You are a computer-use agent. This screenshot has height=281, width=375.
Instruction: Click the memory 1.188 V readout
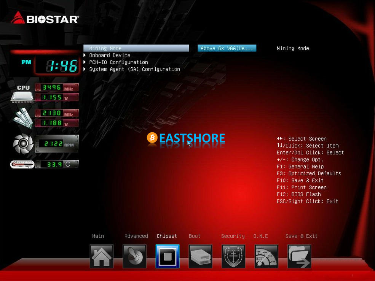pyautogui.click(x=57, y=123)
